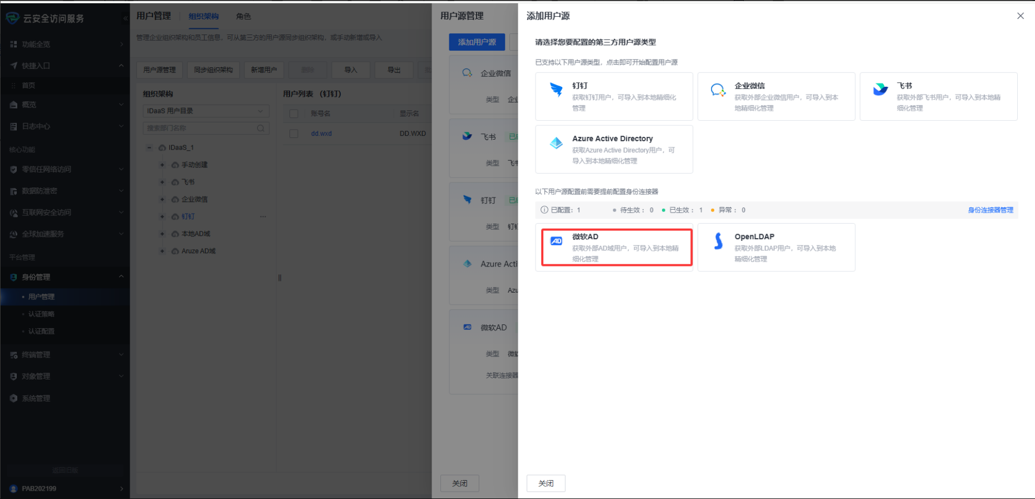Open 认证策略 in the sidebar menu
The width and height of the screenshot is (1035, 499).
(x=41, y=314)
